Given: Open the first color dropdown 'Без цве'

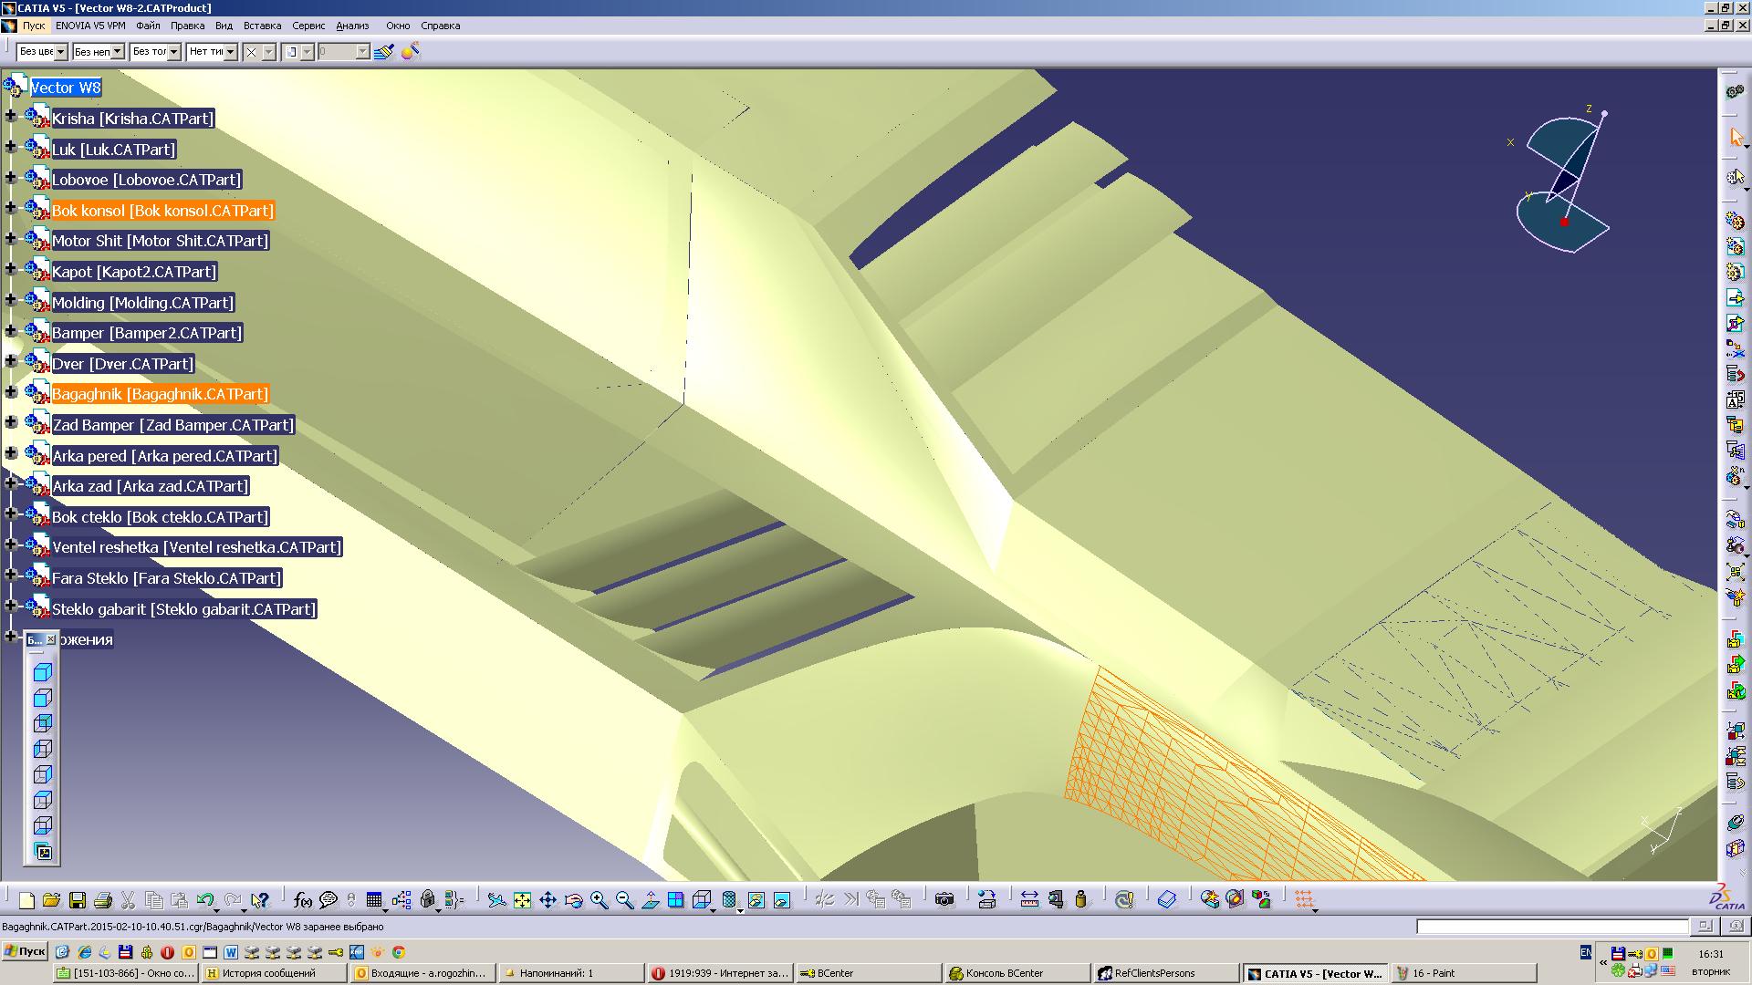Looking at the screenshot, I should (60, 52).
